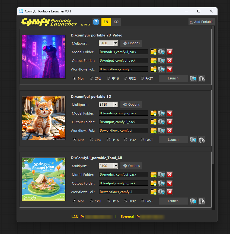The height and width of the screenshot is (234, 230).
Task: Select FP32 mode for comfyui_portable_3D
Action: 130,140
